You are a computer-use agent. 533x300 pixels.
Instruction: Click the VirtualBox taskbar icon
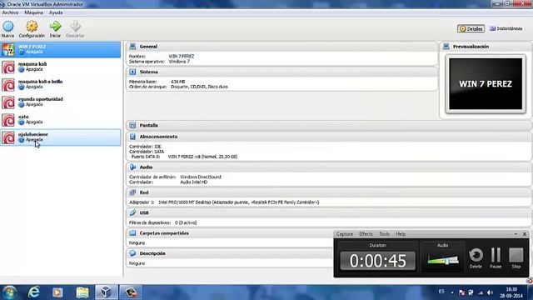[x=106, y=292]
